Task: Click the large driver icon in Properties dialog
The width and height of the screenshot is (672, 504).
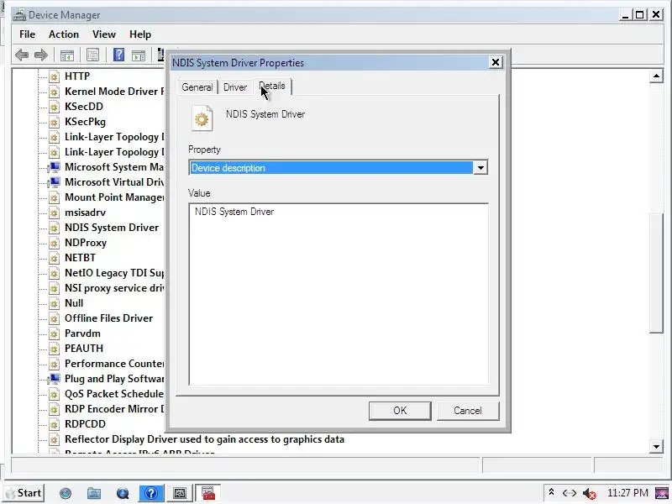Action: click(202, 118)
